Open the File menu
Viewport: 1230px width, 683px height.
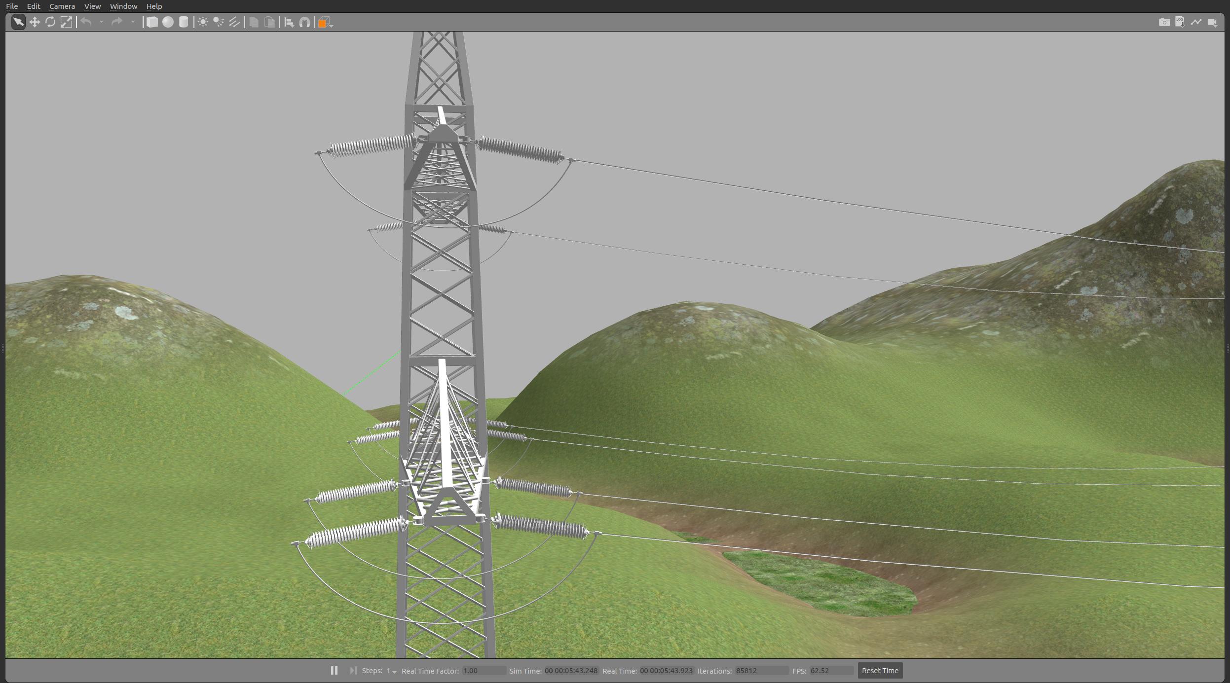tap(12, 6)
